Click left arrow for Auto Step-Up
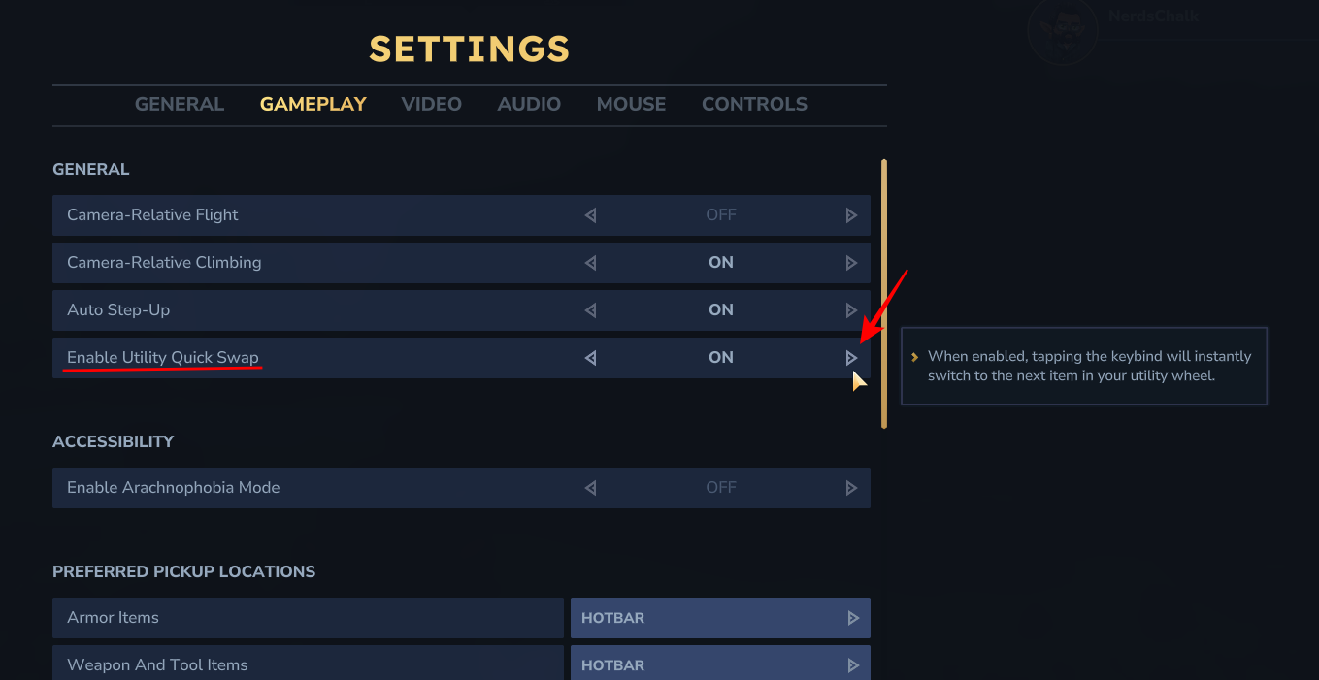 [590, 310]
